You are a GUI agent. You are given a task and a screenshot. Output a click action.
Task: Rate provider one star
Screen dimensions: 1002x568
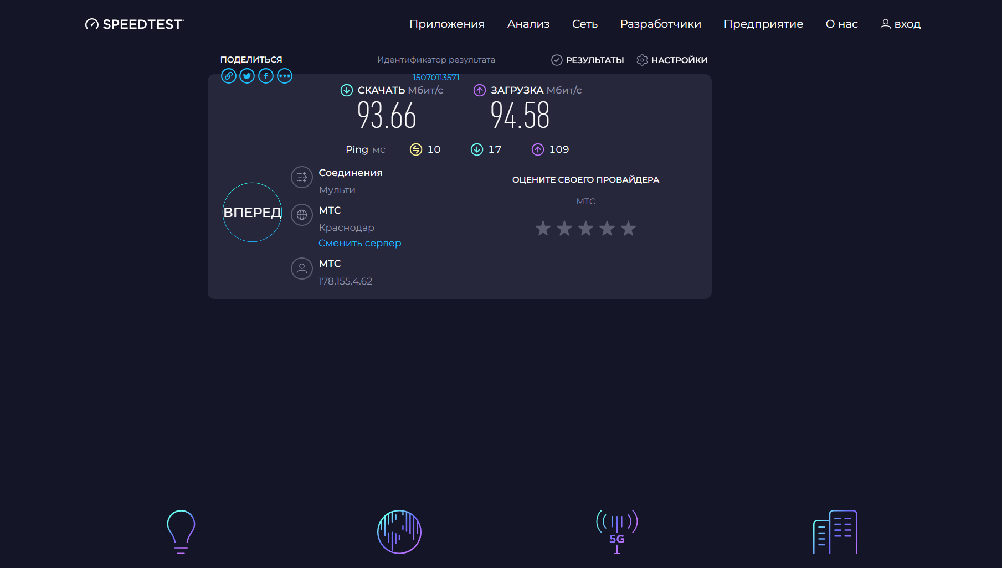[543, 228]
